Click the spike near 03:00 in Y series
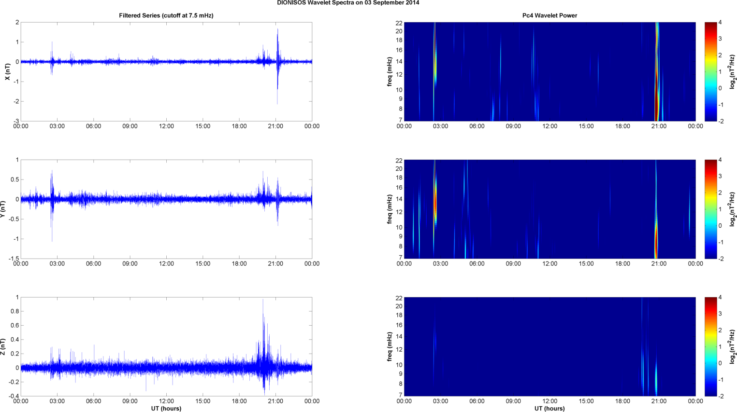The width and height of the screenshot is (737, 412). (52, 205)
